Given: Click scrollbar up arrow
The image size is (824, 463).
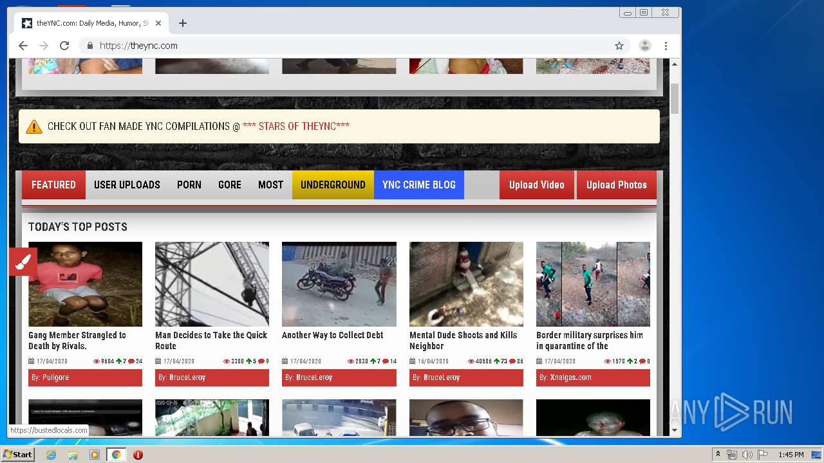Looking at the screenshot, I should click(675, 64).
